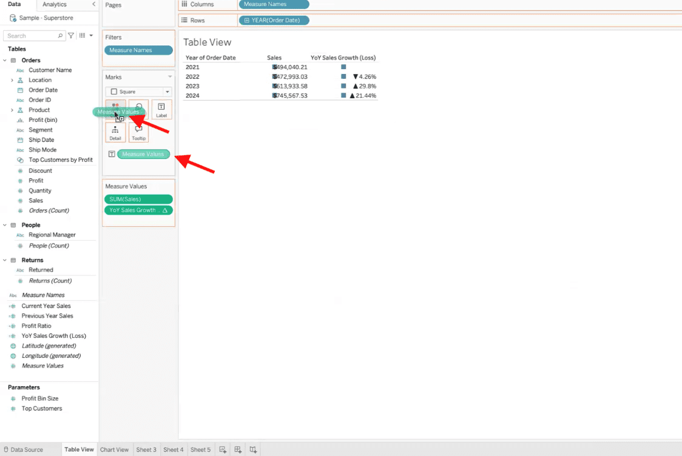This screenshot has width=682, height=456.
Task: Click the Color icon on the Marks card
Action: click(115, 107)
